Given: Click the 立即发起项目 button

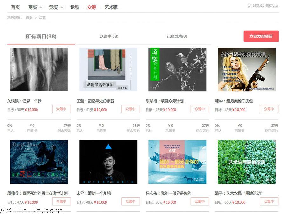Looking at the screenshot, I should [x=261, y=36].
